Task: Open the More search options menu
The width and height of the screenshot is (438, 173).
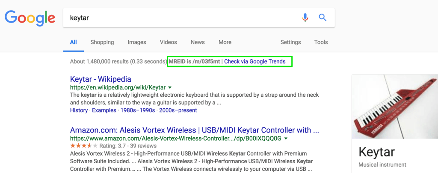Action: tap(225, 42)
